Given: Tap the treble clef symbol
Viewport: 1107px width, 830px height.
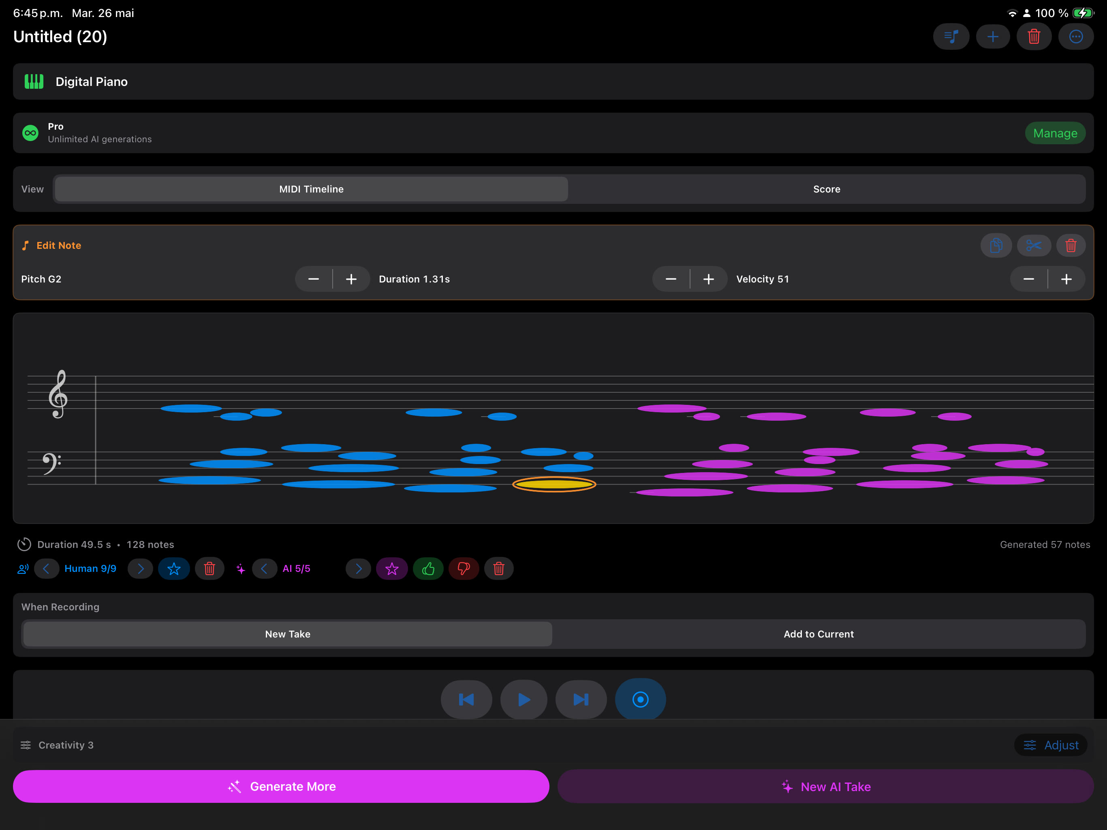Looking at the screenshot, I should point(58,394).
